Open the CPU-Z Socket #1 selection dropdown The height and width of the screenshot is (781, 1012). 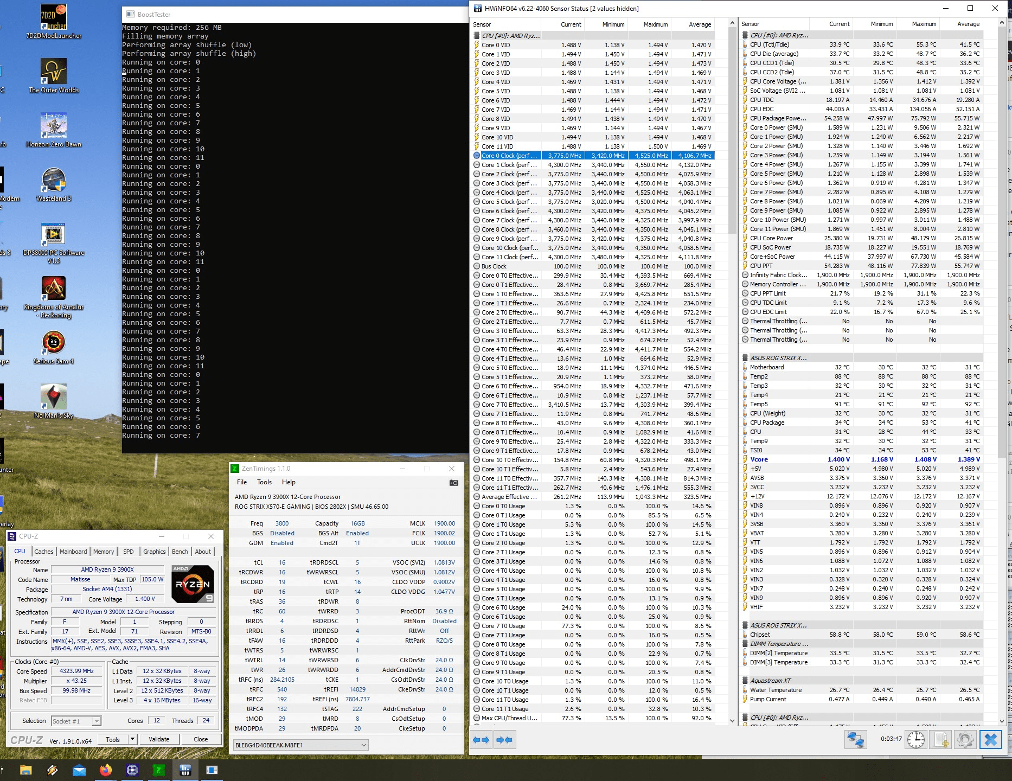coord(76,721)
